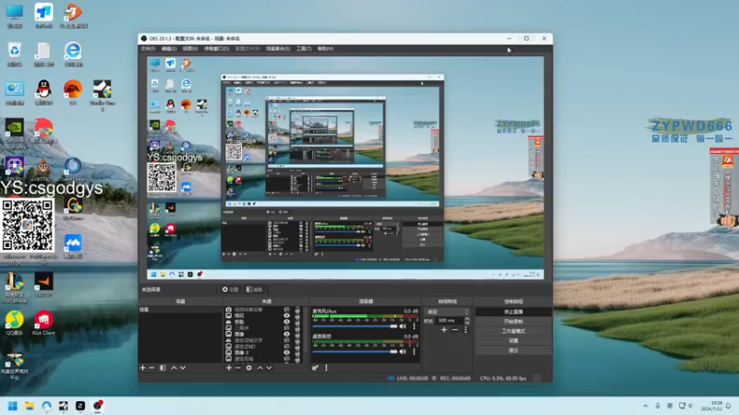This screenshot has height=415, width=739.
Task: Click 退出 button in controls panel
Action: [x=514, y=350]
